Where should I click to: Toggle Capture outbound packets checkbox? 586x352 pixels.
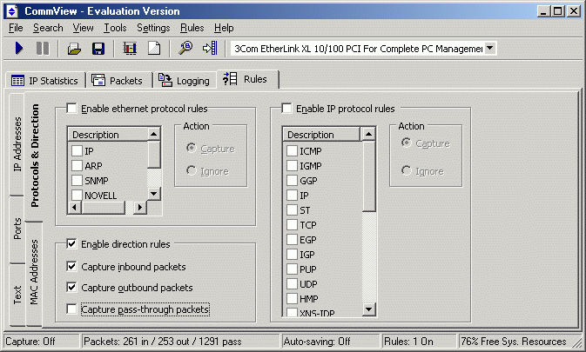(x=71, y=287)
